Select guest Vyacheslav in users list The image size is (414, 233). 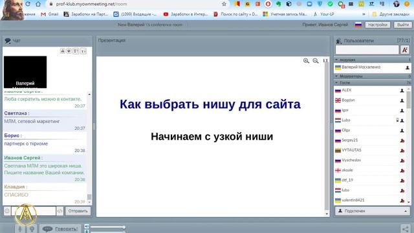(369, 160)
